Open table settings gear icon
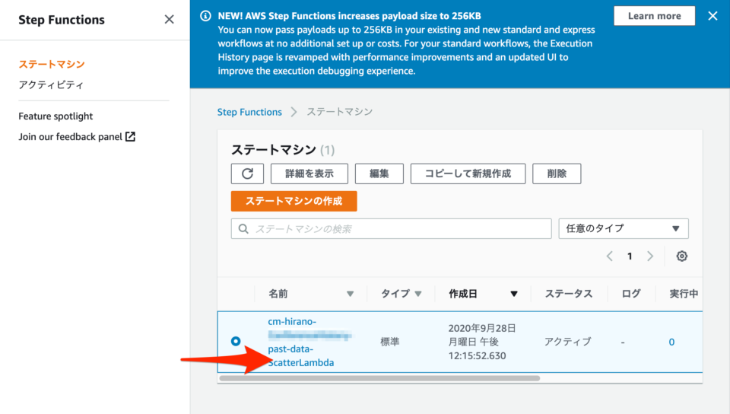Image resolution: width=730 pixels, height=414 pixels. tap(681, 256)
